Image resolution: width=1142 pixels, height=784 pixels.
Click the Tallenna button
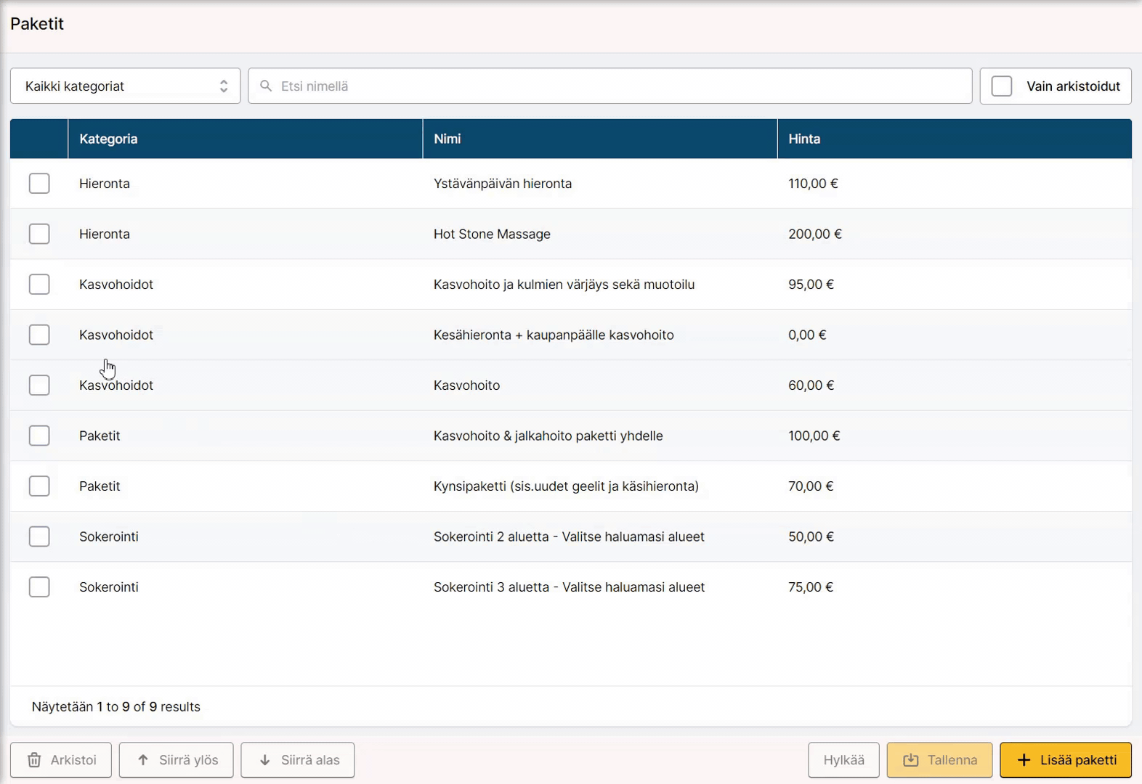tap(939, 760)
